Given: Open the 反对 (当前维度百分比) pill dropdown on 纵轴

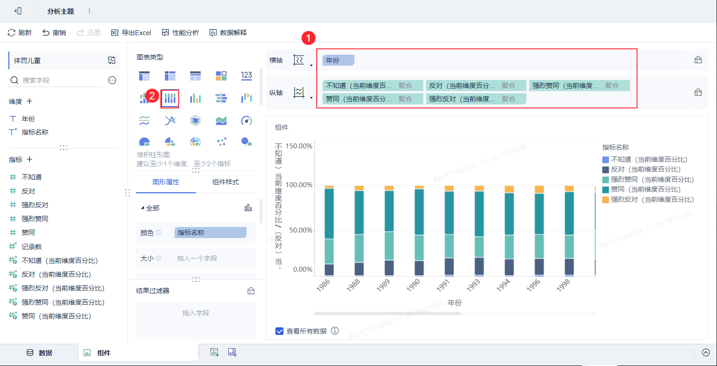Looking at the screenshot, I should tap(476, 85).
